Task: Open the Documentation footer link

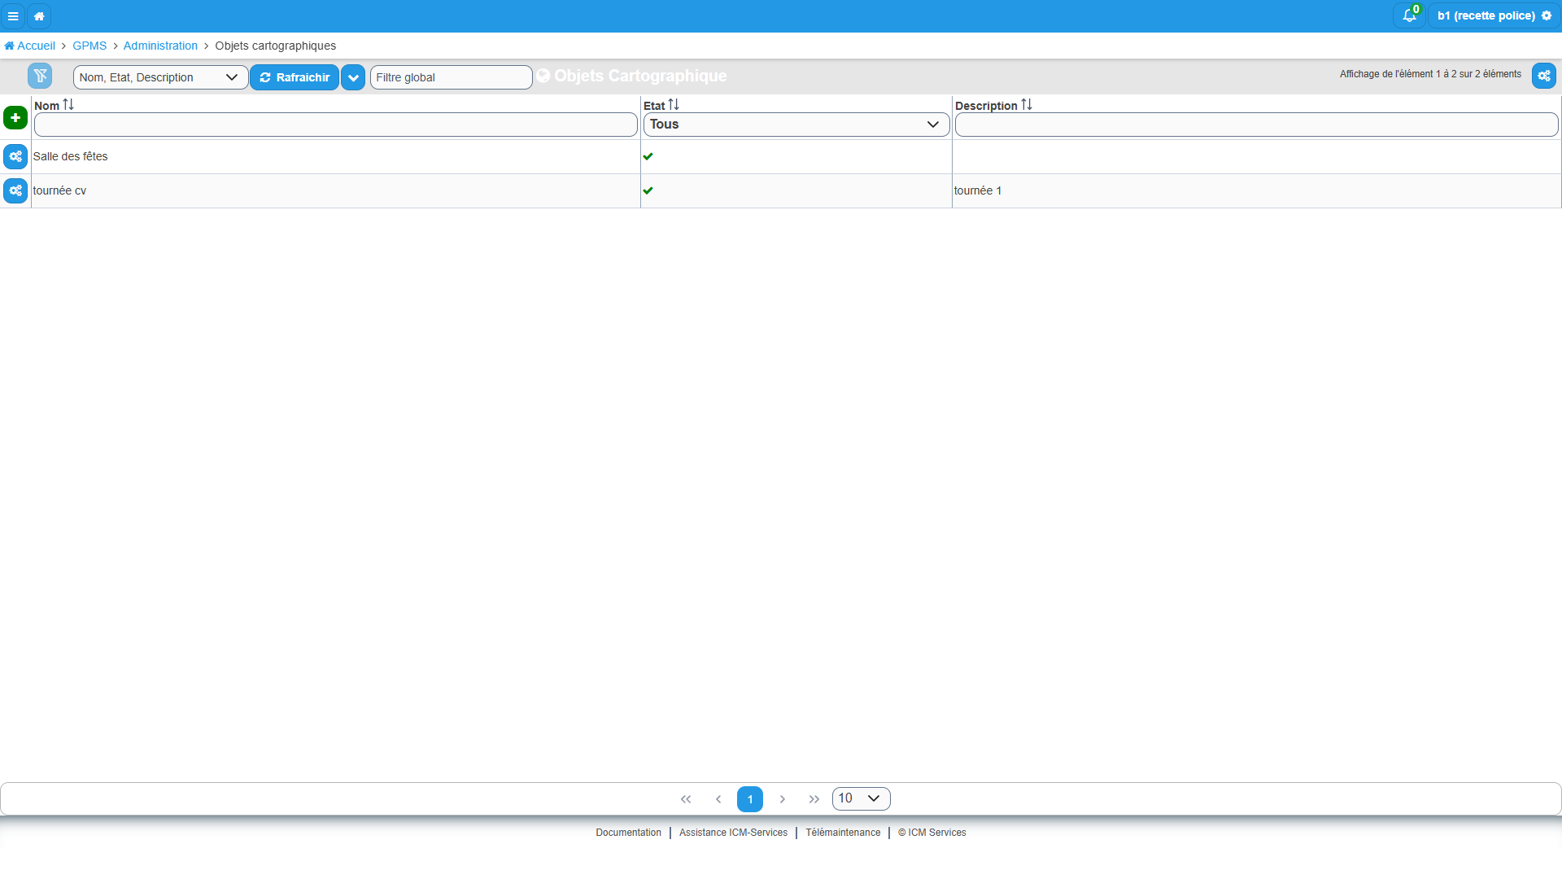Action: 628,833
